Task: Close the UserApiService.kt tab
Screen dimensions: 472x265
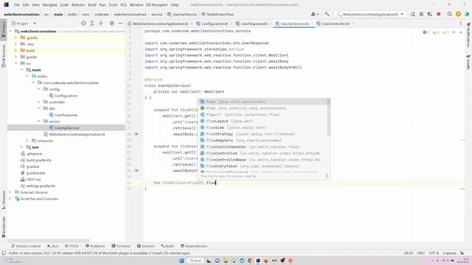Action: [x=312, y=24]
